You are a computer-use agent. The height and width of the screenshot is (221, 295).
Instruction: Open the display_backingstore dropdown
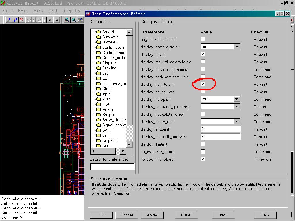point(237,47)
